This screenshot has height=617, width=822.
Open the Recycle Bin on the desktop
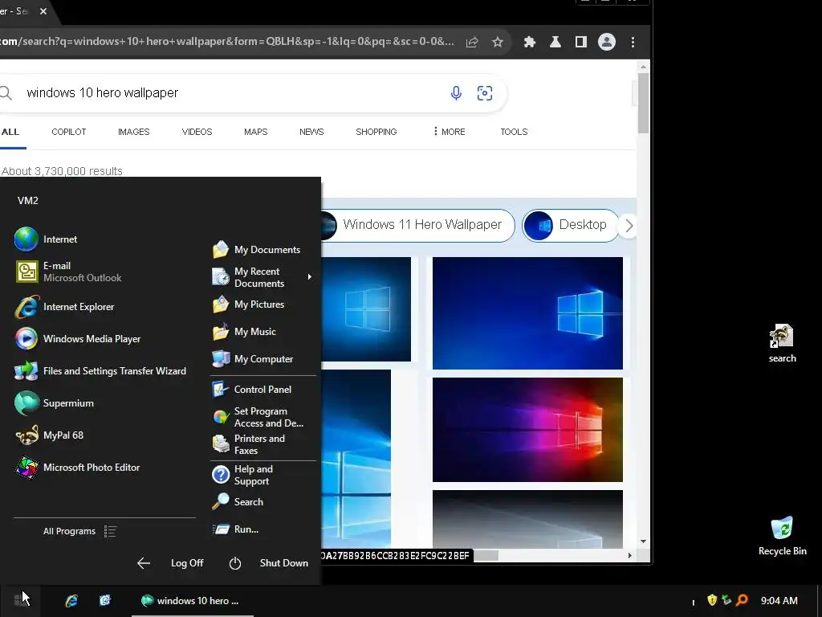pyautogui.click(x=782, y=536)
